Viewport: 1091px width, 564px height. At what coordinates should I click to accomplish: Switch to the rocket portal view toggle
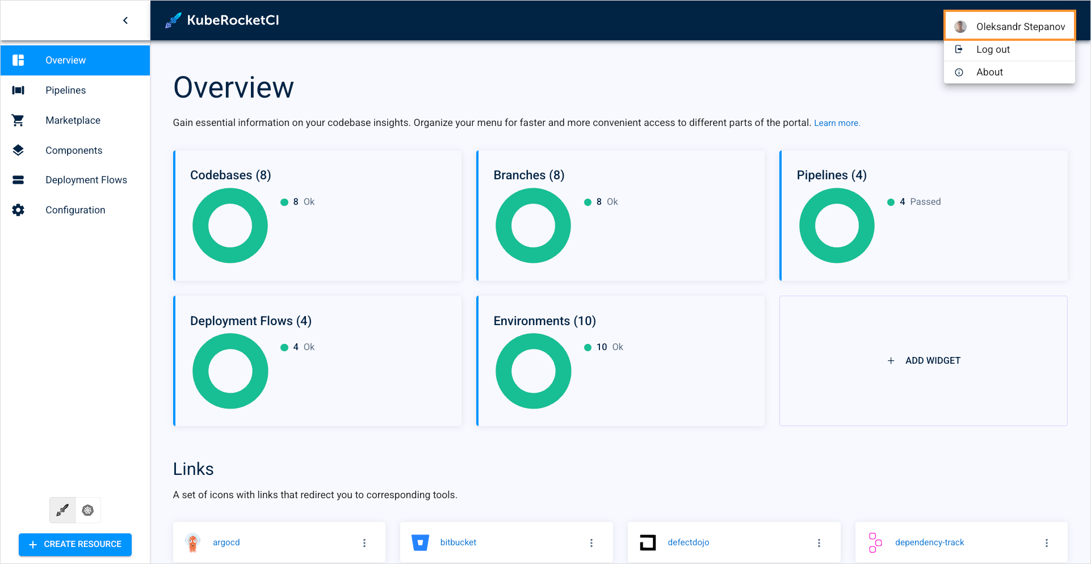point(62,510)
